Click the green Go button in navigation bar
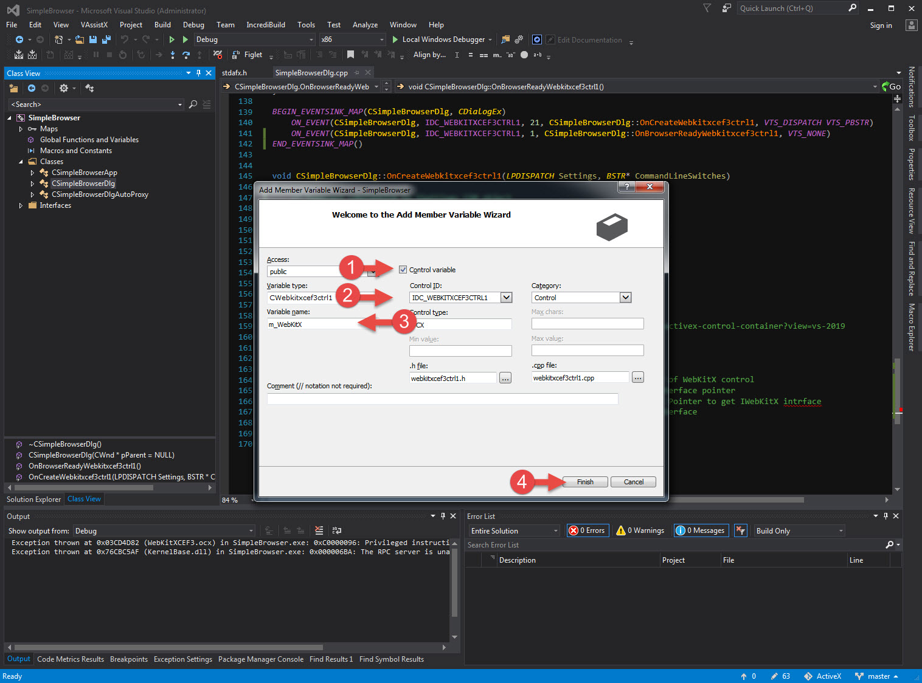This screenshot has width=922, height=683. (892, 87)
